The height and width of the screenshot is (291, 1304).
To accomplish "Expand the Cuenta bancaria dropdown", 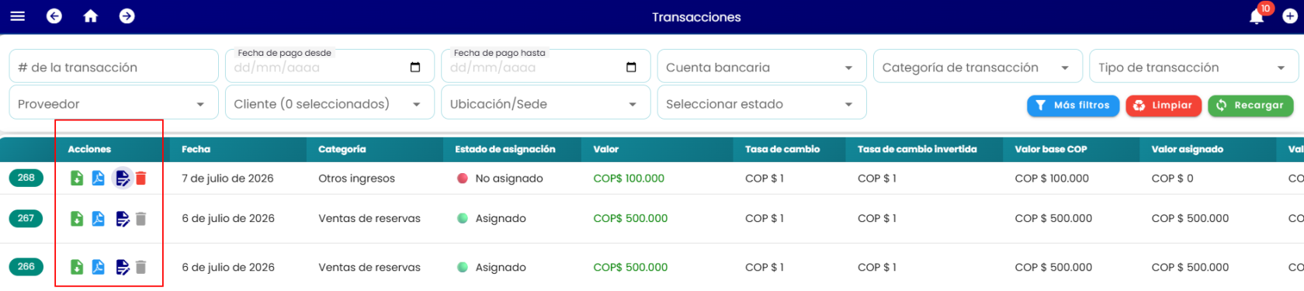I will [761, 67].
